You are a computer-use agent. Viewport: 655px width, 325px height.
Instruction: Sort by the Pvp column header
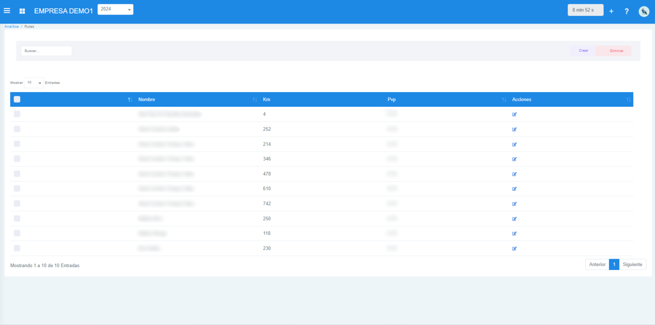(x=391, y=100)
